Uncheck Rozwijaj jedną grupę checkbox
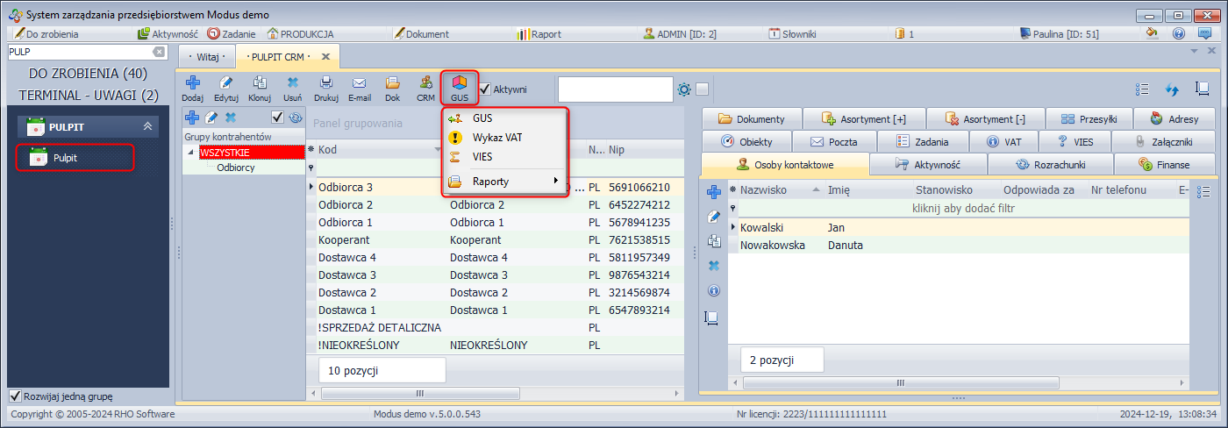Image resolution: width=1228 pixels, height=428 pixels. [15, 396]
